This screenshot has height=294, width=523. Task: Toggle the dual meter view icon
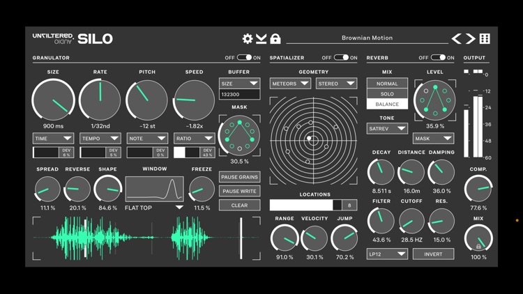478,71
